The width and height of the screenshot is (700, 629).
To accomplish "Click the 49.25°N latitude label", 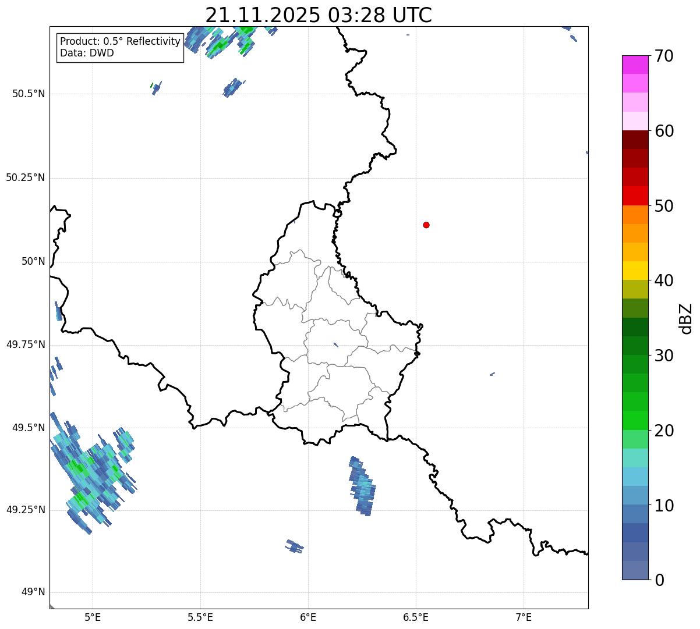I will click(x=26, y=510).
